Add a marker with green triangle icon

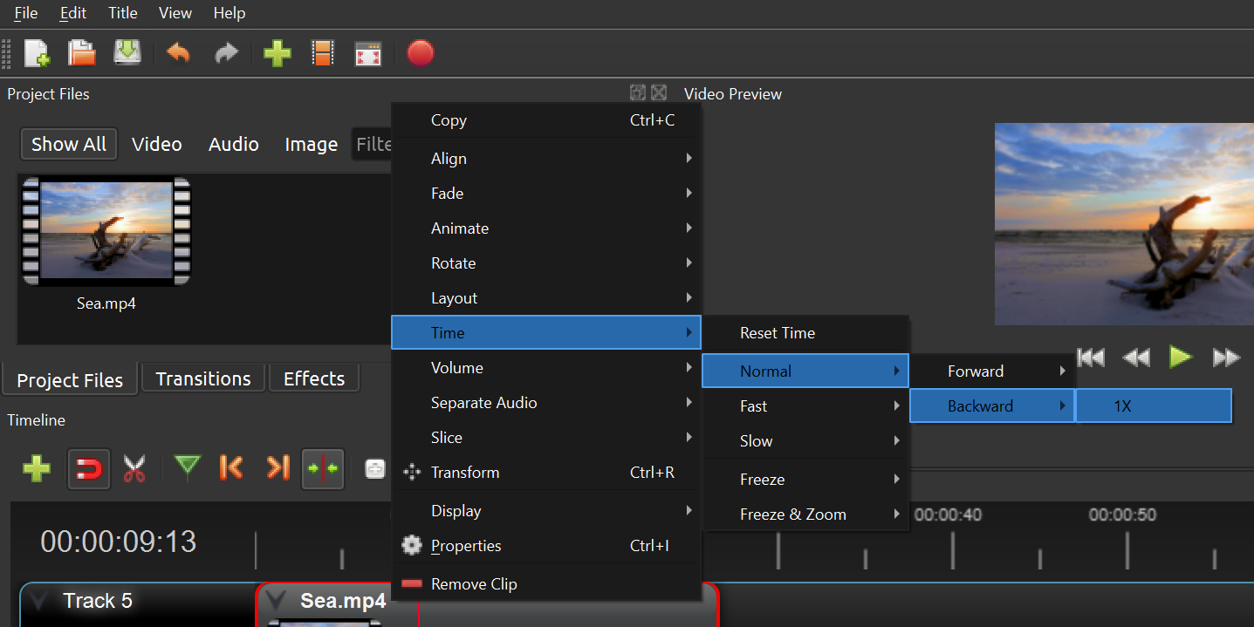[x=187, y=468]
